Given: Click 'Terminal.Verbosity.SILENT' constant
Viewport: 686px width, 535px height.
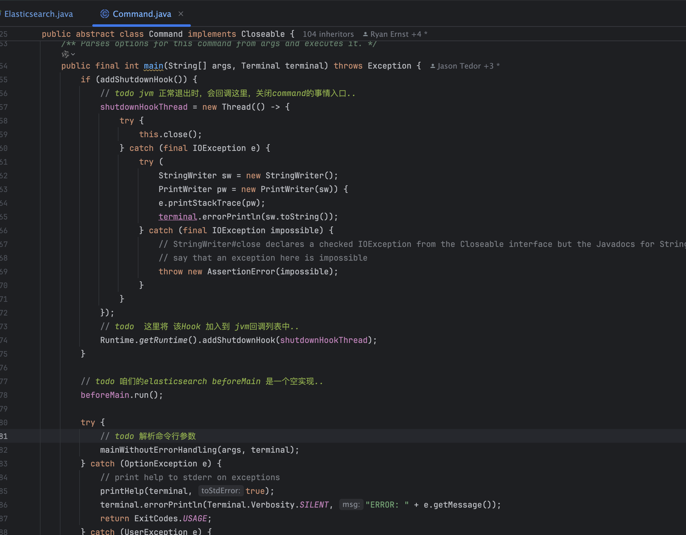Looking at the screenshot, I should tap(268, 505).
